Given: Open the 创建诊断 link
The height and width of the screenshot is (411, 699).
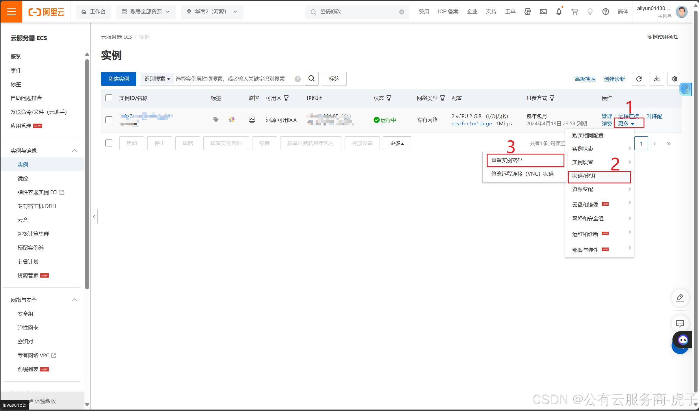Looking at the screenshot, I should point(614,79).
